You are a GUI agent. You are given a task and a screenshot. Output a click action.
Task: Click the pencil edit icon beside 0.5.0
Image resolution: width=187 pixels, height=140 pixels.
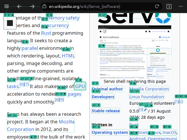pyautogui.click(x=146, y=110)
